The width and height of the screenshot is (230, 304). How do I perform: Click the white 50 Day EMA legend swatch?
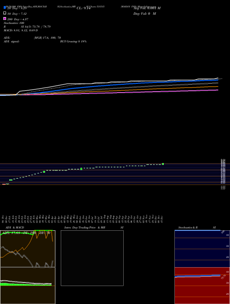click(5, 13)
